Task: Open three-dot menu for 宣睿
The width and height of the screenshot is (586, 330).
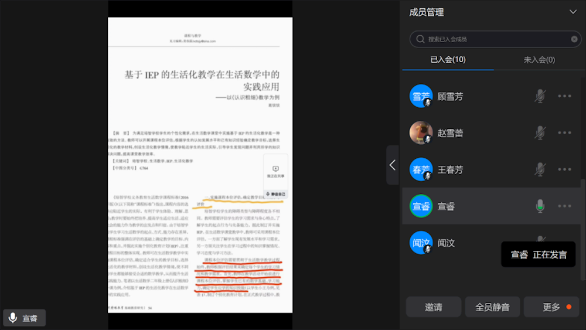Action: [x=564, y=206]
